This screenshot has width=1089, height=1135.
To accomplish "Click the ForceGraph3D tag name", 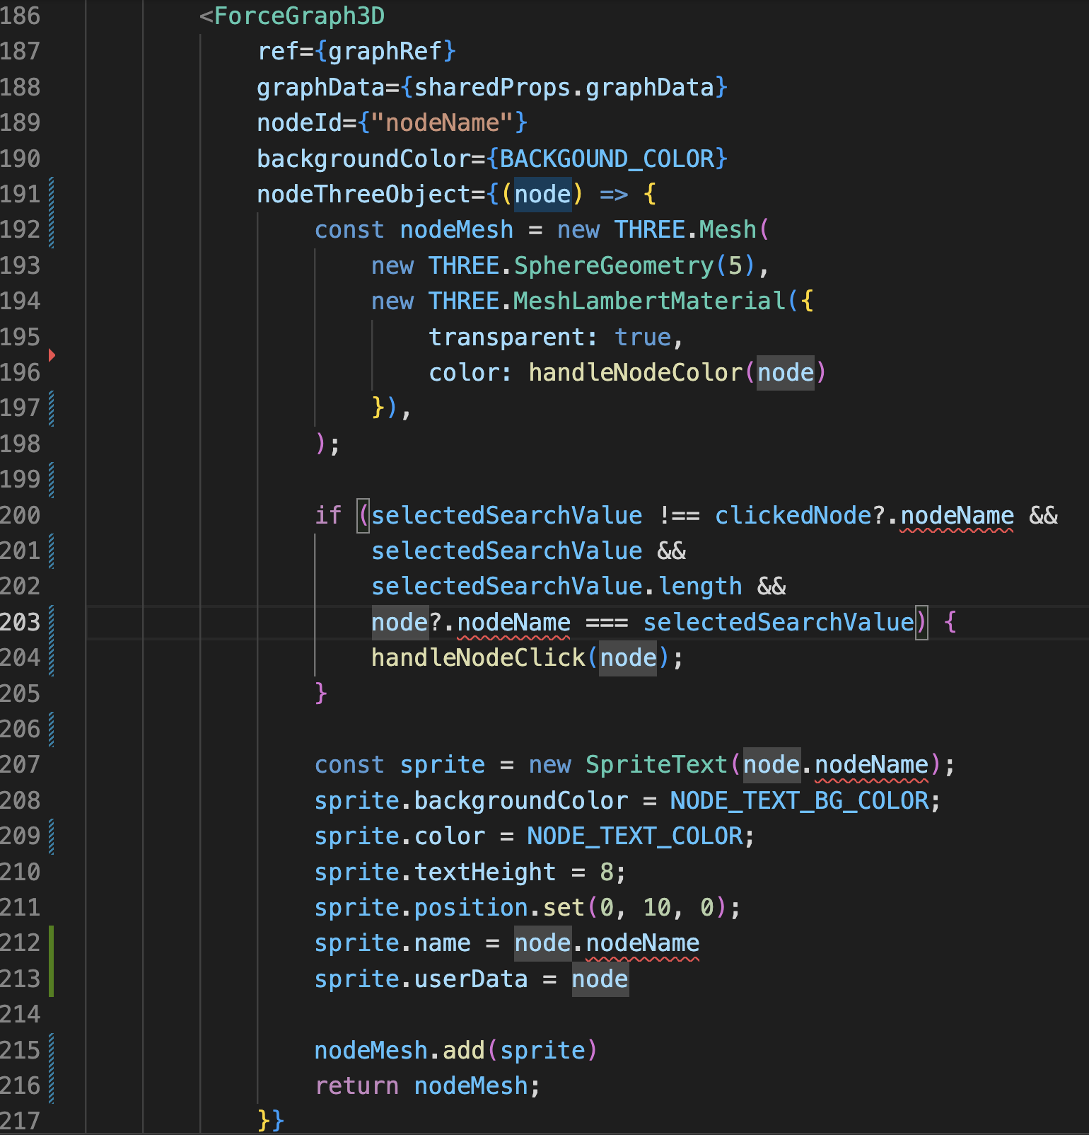I will pyautogui.click(x=299, y=16).
